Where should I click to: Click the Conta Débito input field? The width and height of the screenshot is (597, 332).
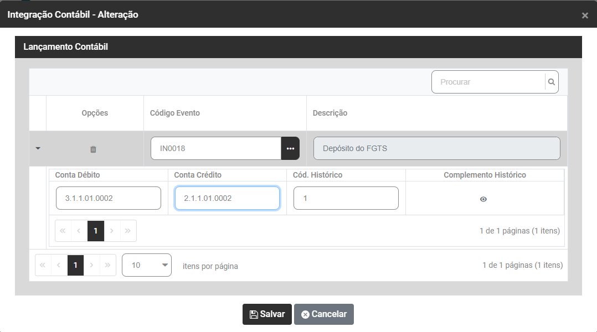(109, 198)
